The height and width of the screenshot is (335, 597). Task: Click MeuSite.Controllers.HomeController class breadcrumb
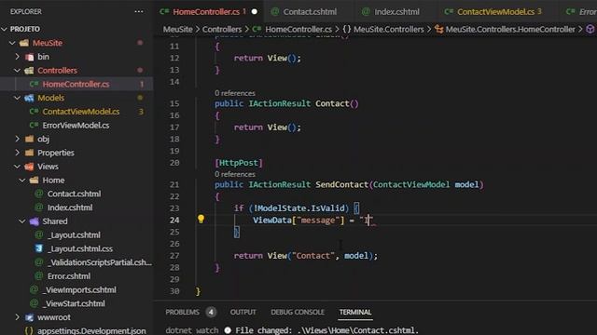point(510,29)
